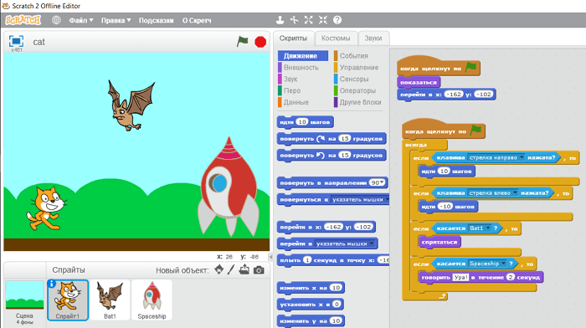Select the Grow sprite tool
The image size is (586, 328).
click(x=308, y=20)
